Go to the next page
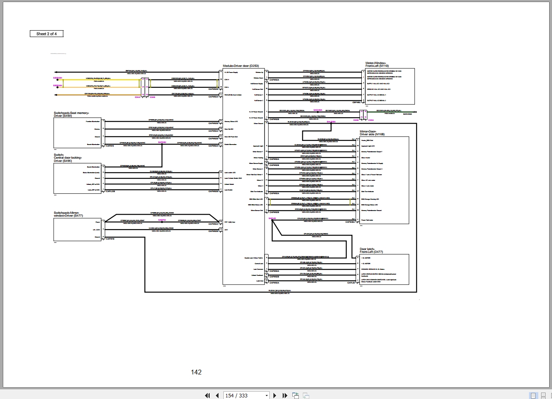This screenshot has width=552, height=399. pyautogui.click(x=275, y=395)
